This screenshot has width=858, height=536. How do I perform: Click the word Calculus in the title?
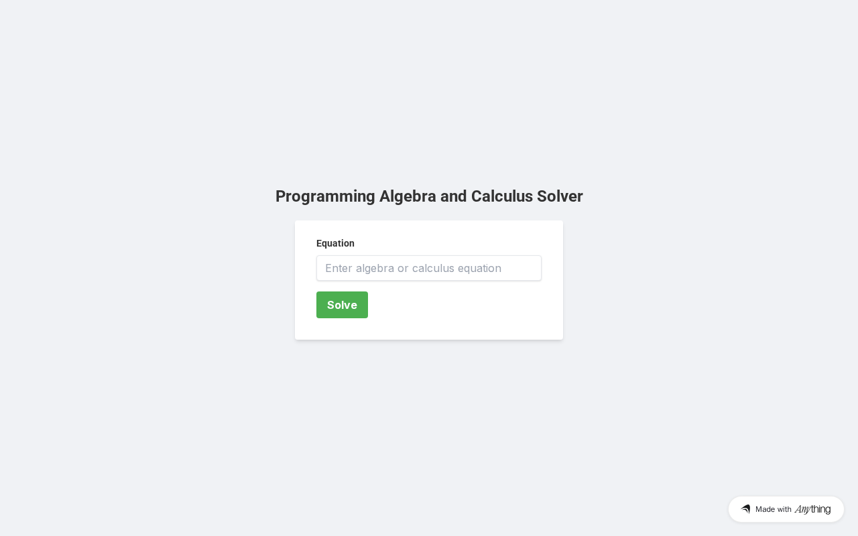502,196
